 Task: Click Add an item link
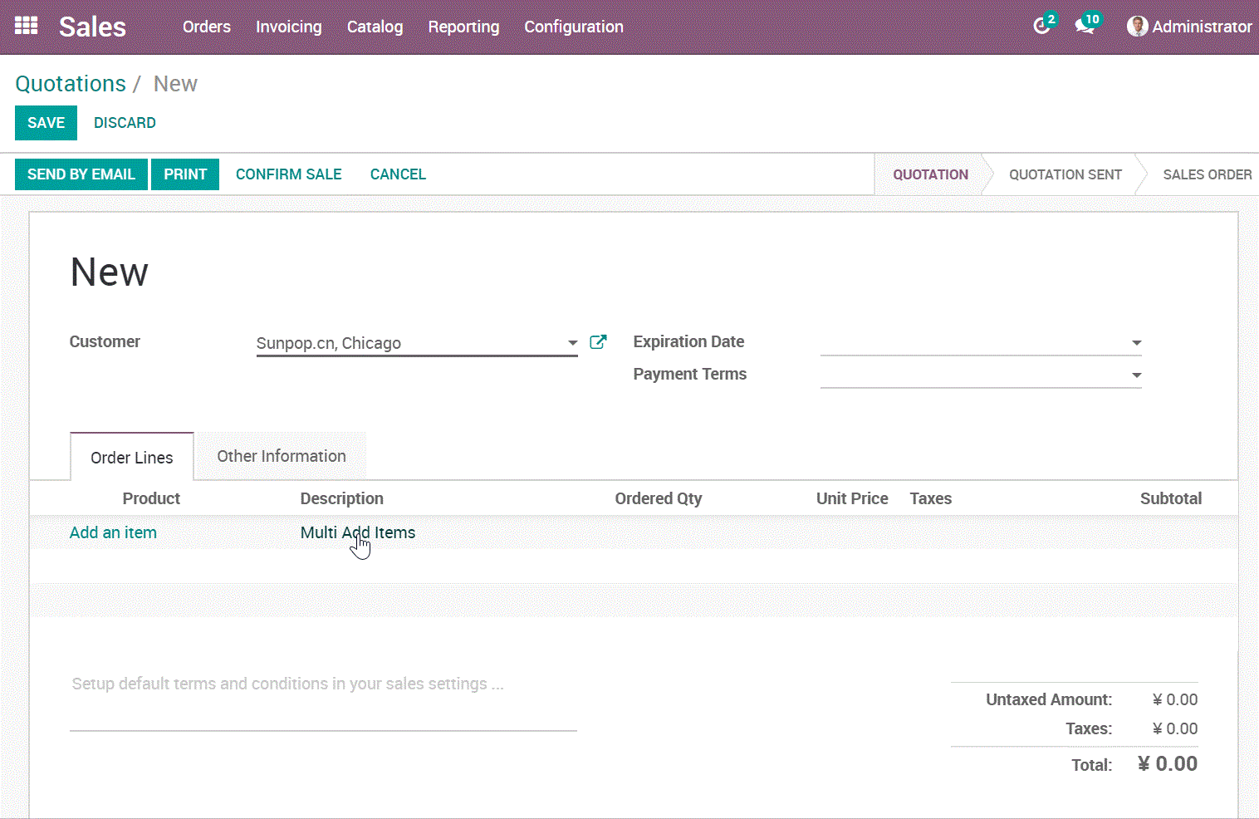113,532
